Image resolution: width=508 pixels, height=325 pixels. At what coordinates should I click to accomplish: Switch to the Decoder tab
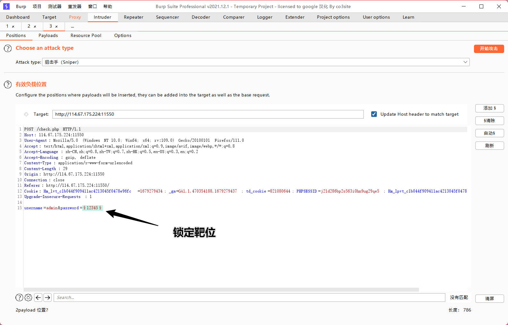tap(201, 17)
